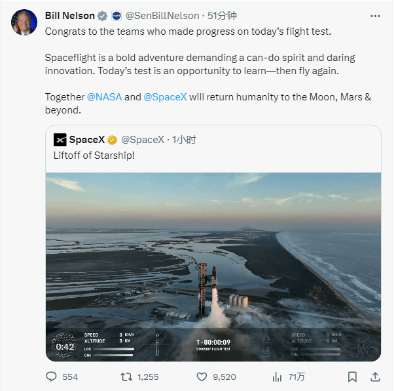Viewport: 396px width, 391px height.
Task: Click the @SpaceX handle in quoted tweet header
Action: tap(143, 140)
